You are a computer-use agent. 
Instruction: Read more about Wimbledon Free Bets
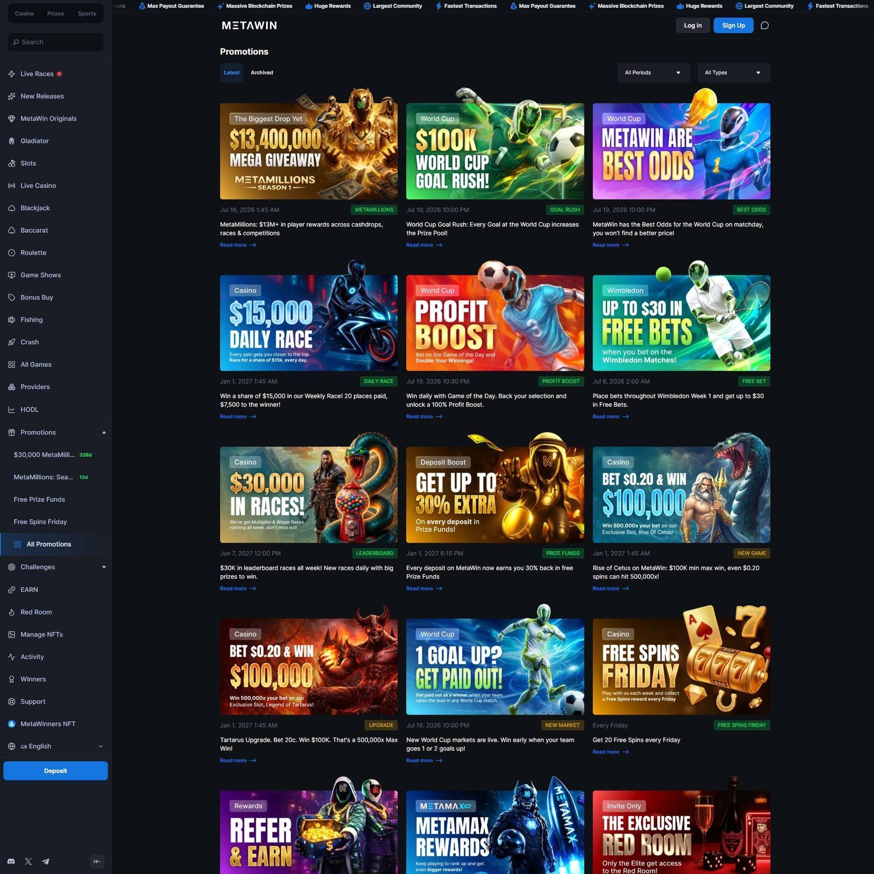[611, 417]
